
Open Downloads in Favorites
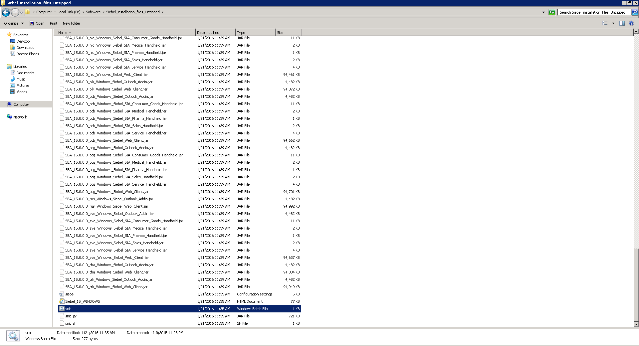[25, 48]
